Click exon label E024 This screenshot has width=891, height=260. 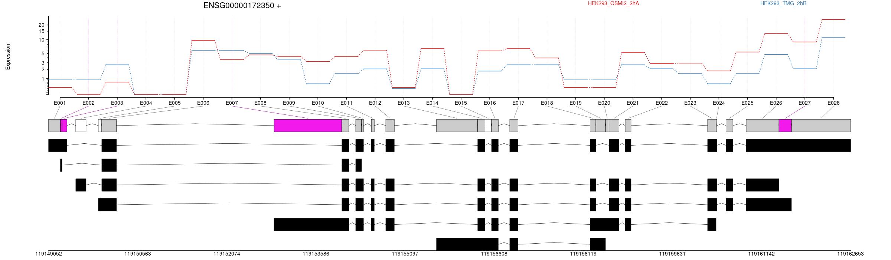coord(719,103)
